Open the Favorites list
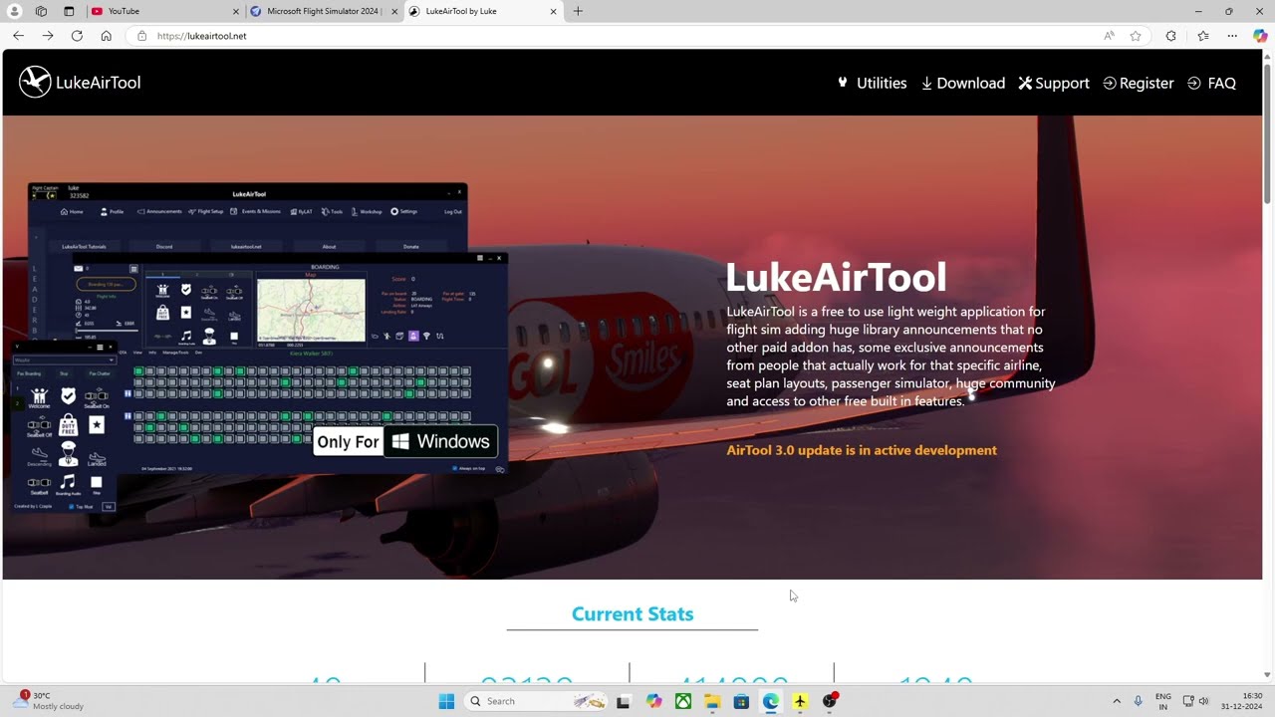 (x=1203, y=36)
